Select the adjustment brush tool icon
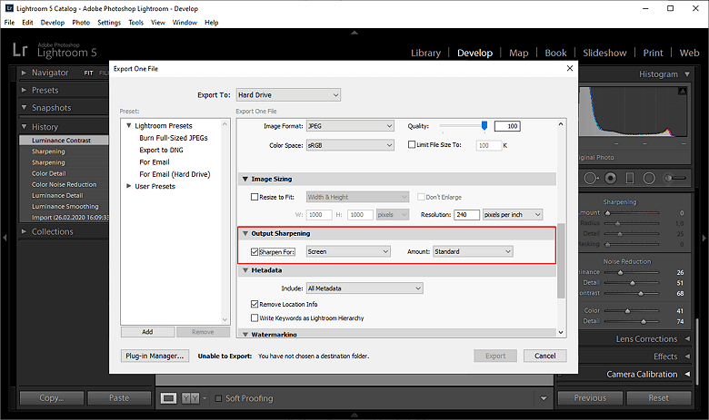The width and height of the screenshot is (709, 420). coord(674,178)
